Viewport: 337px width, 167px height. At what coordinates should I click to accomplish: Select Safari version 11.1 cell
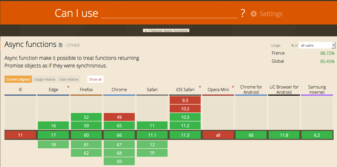pos(152,135)
